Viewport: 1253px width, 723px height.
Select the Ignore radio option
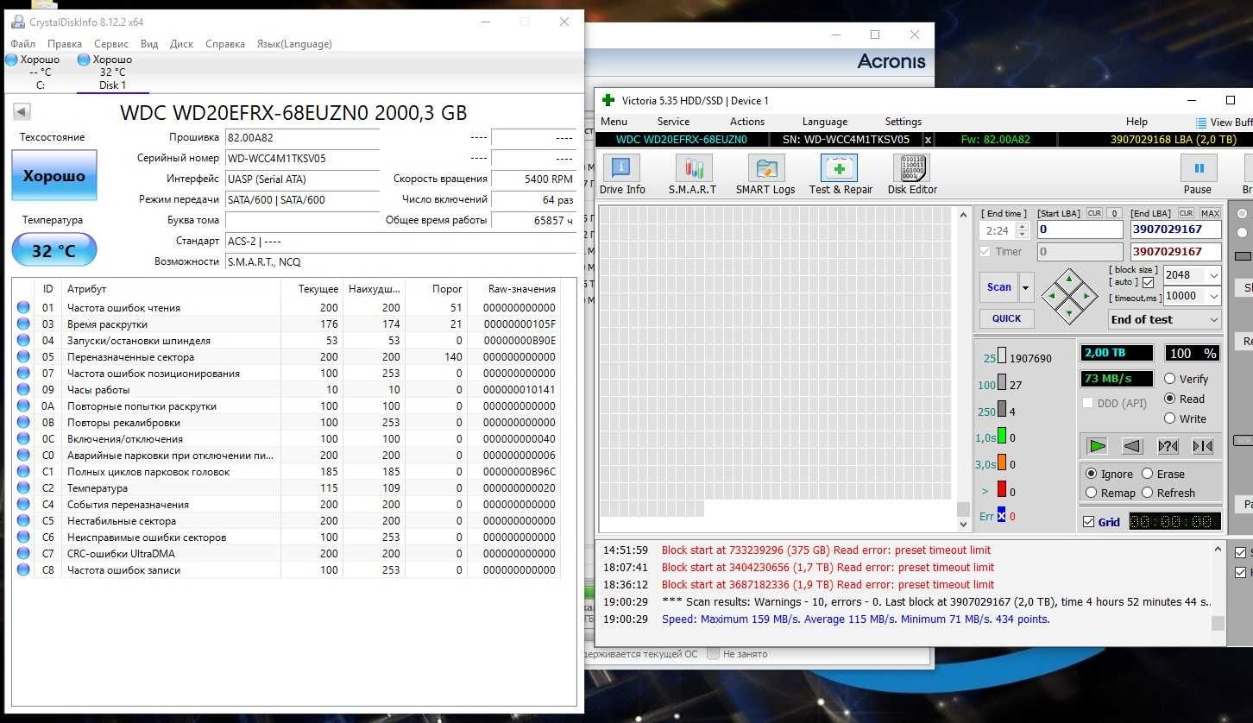(x=1091, y=474)
